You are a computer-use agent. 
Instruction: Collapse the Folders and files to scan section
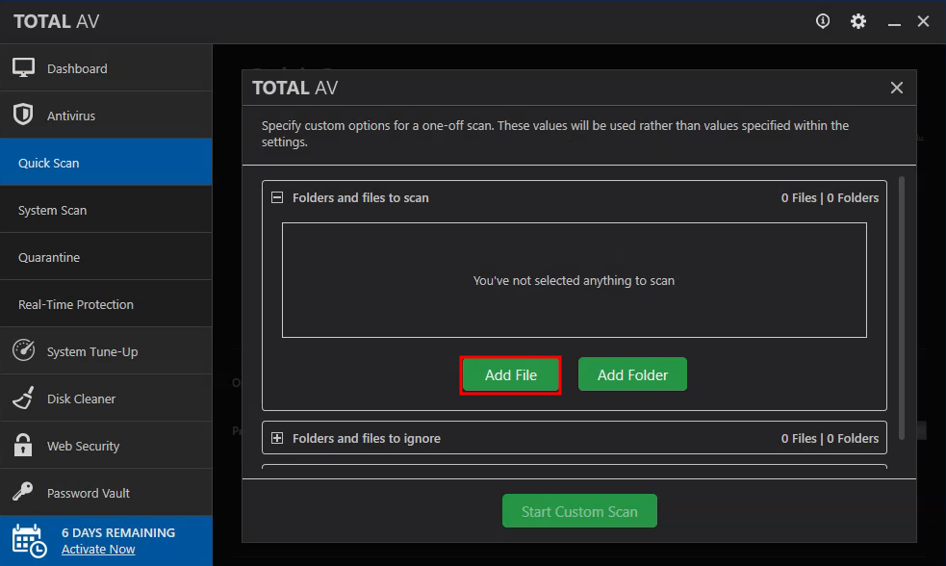277,197
